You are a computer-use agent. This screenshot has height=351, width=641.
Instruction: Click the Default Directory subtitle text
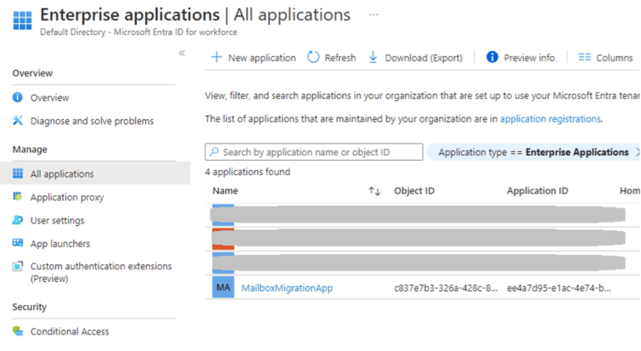click(139, 32)
